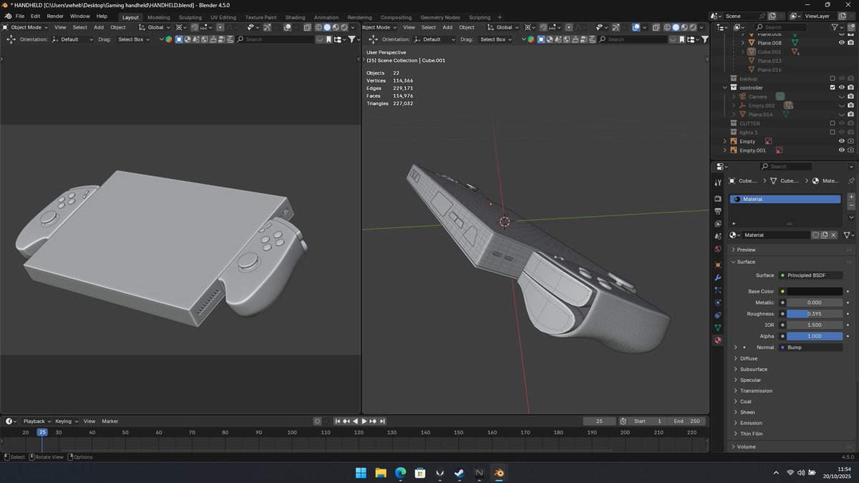Open the View Layer properties tab icon
The height and width of the screenshot is (483, 859).
(x=718, y=224)
